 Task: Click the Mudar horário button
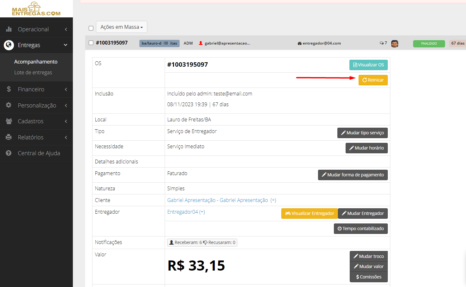(x=367, y=148)
